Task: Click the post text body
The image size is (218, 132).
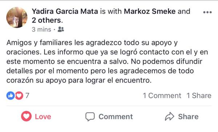Action: click(x=107, y=61)
